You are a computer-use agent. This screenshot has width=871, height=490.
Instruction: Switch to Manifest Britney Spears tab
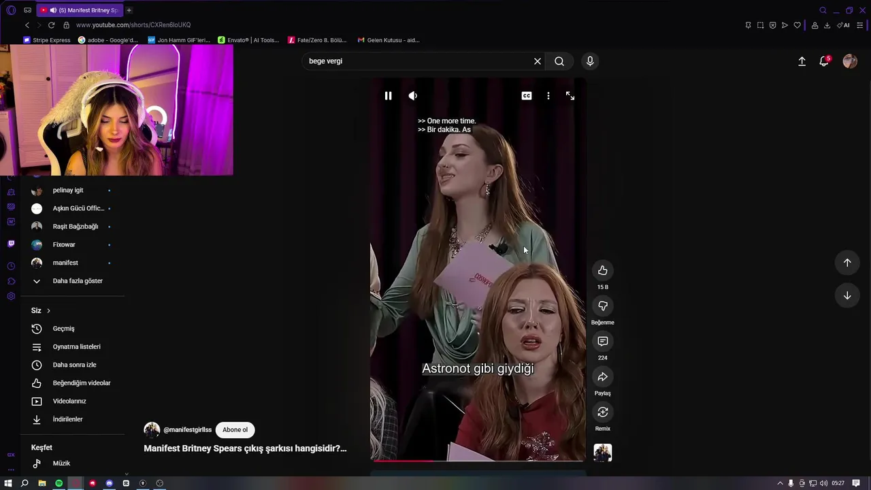(x=80, y=10)
